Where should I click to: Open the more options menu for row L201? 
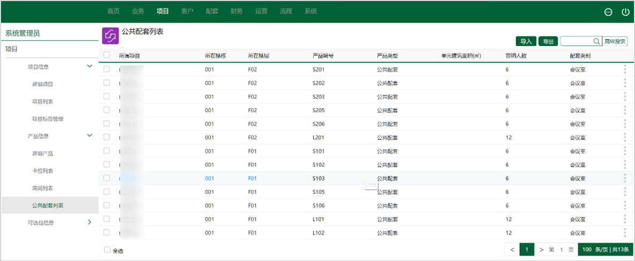(x=625, y=137)
